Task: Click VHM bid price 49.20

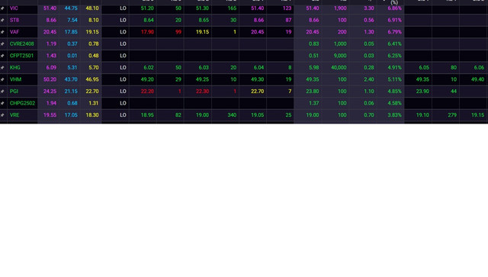Action: 147,79
